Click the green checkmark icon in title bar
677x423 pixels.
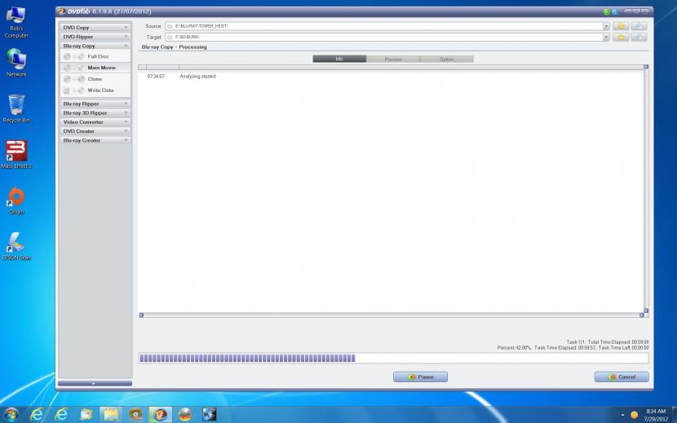[x=607, y=11]
